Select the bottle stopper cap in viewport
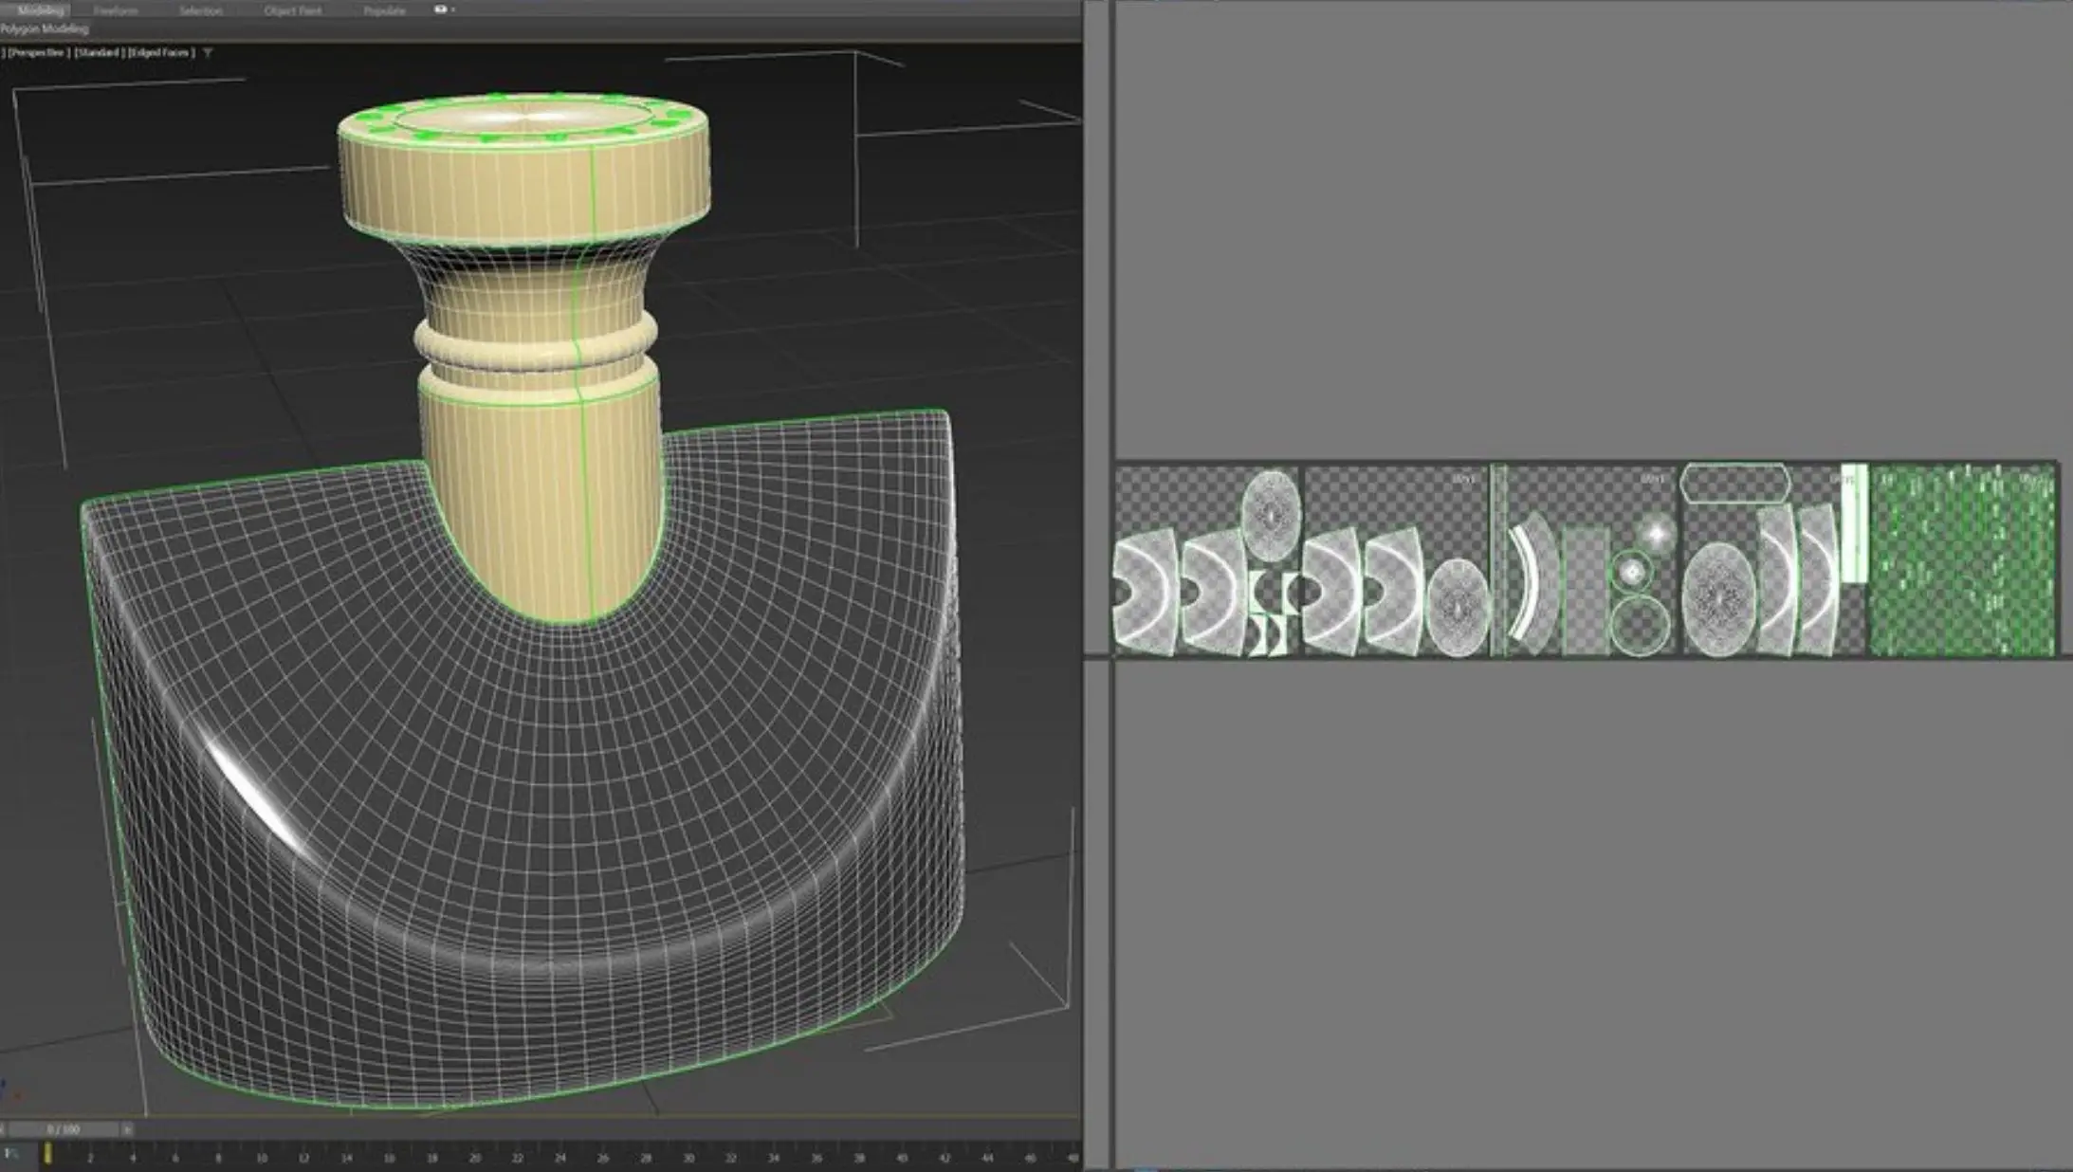The height and width of the screenshot is (1172, 2073). click(x=523, y=171)
